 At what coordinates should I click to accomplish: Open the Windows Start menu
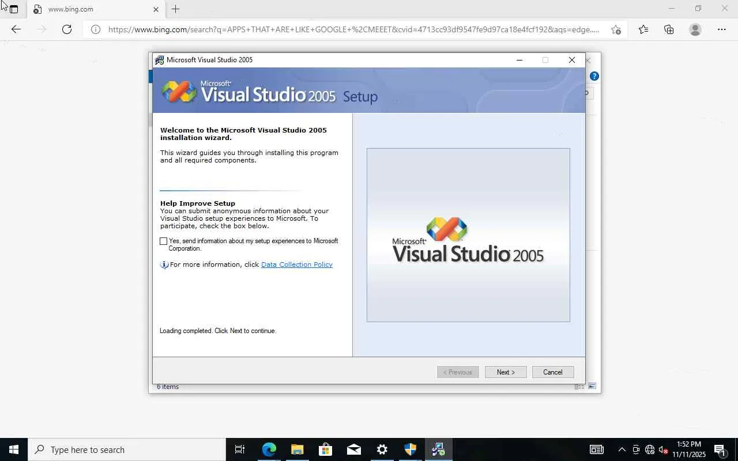(14, 449)
